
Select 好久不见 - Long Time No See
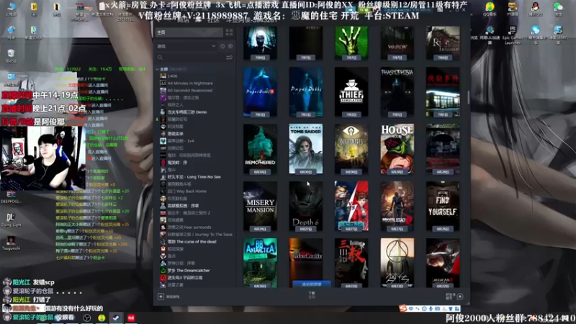tap(194, 176)
